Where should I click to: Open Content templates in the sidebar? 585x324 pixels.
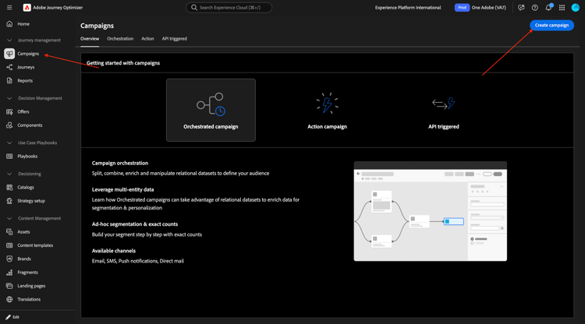click(35, 245)
